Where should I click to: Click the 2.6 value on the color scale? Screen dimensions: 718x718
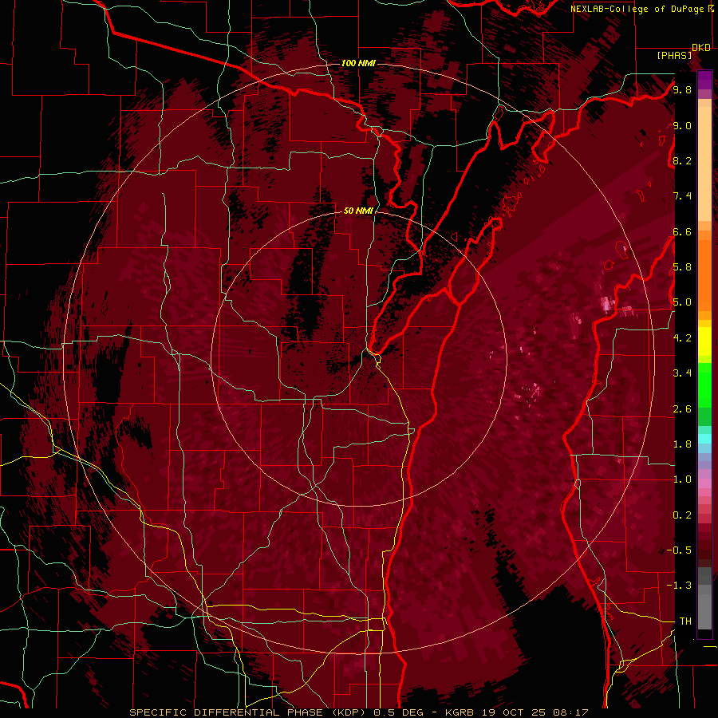(682, 409)
